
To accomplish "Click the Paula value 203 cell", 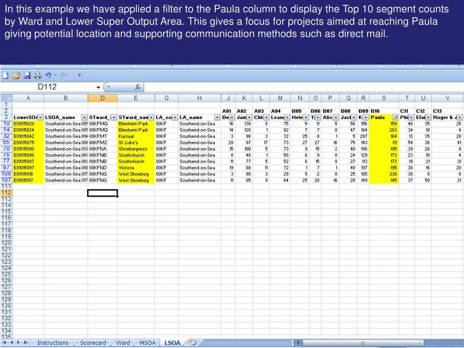I will [384, 130].
